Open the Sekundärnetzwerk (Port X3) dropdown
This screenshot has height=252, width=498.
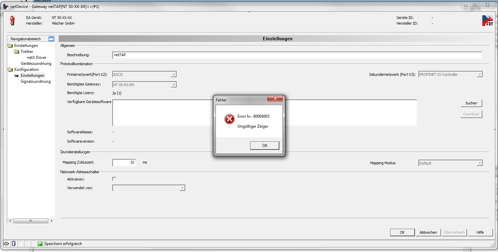480,74
